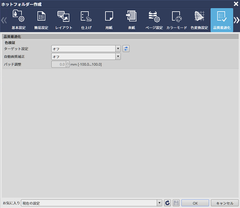The image size is (240, 208).
Task: Switch to the 品質最適化 tab
Action: 222,20
